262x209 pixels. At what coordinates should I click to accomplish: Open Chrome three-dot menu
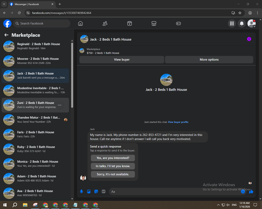pyautogui.click(x=257, y=13)
